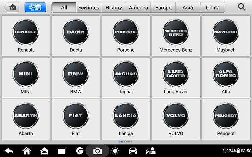
Task: Open the Land Rover brand icon
Action: coord(176,74)
